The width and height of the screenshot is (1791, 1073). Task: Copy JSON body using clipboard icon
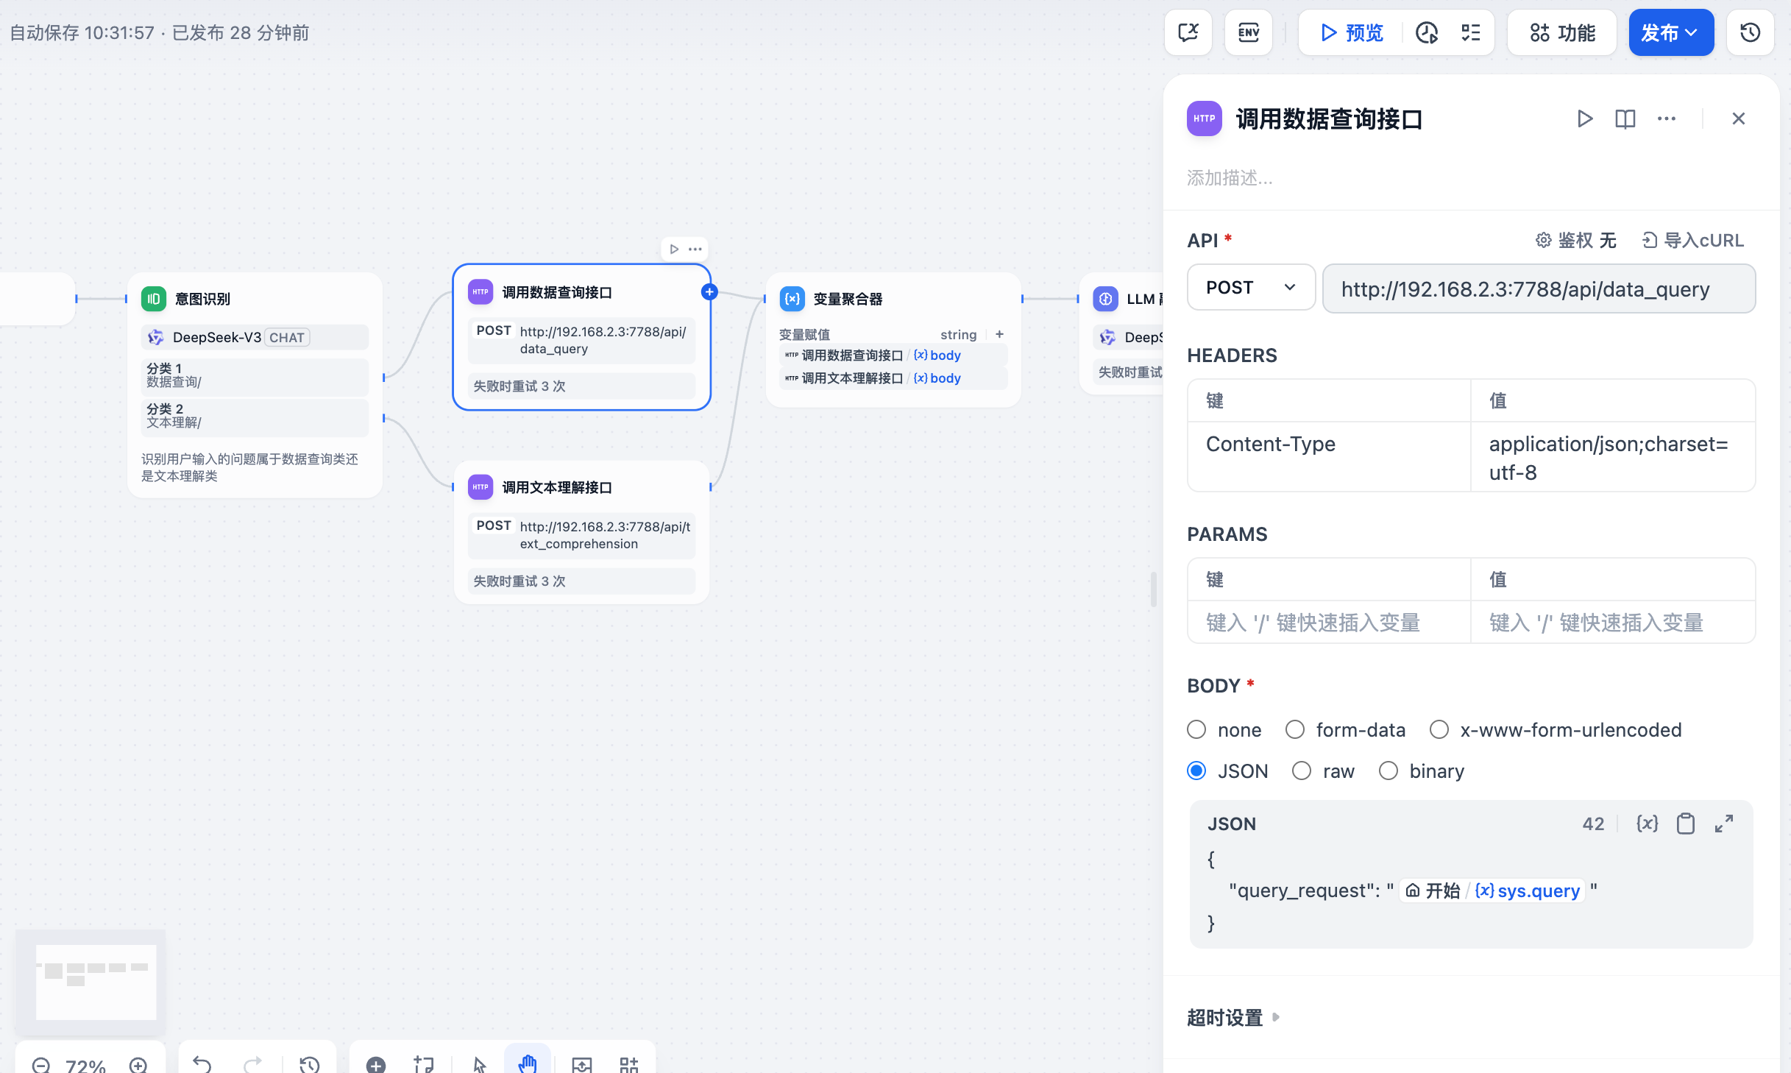pos(1686,824)
